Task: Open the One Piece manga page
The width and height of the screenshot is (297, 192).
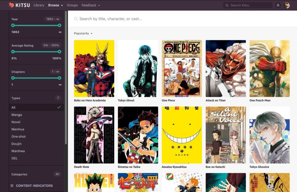Action: 182,68
